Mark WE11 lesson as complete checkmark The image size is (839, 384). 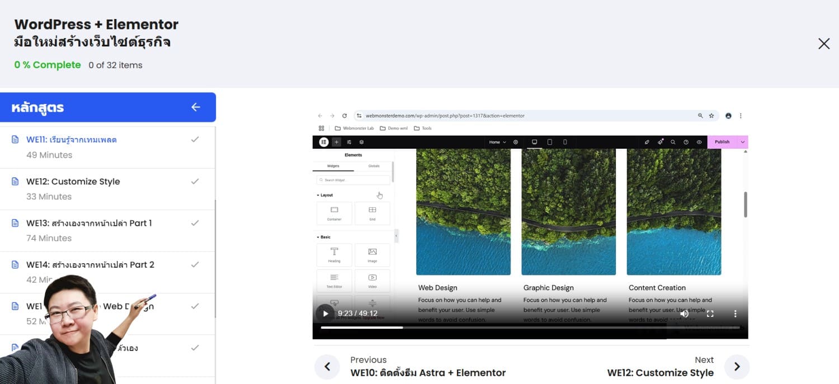pos(195,140)
